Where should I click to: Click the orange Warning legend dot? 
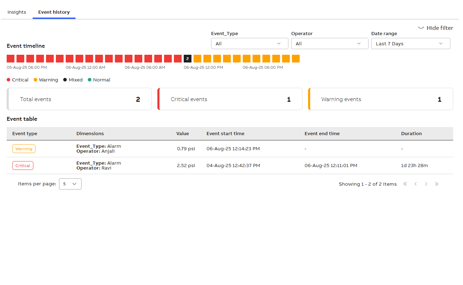click(35, 80)
